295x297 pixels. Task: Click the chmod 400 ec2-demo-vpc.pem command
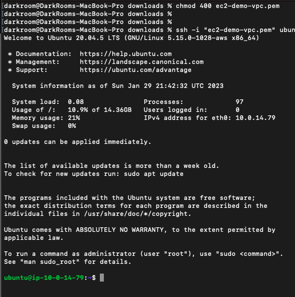pyautogui.click(x=228, y=6)
